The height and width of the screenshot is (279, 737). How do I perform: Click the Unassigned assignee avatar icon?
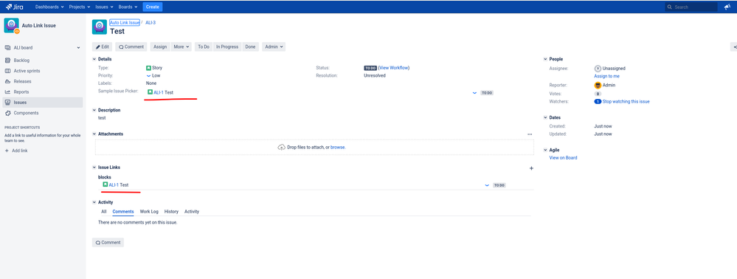pyautogui.click(x=598, y=68)
